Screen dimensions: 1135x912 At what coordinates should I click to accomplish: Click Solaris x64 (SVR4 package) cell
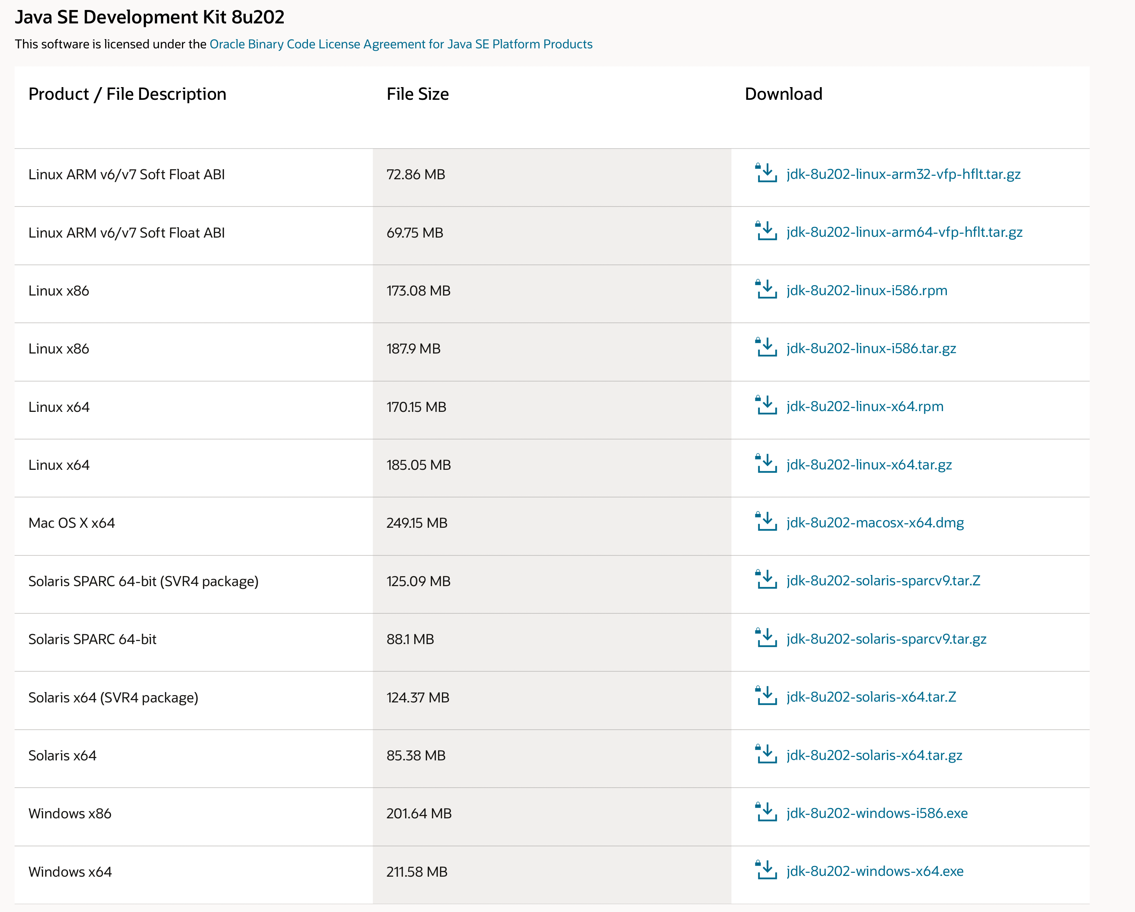pos(194,701)
